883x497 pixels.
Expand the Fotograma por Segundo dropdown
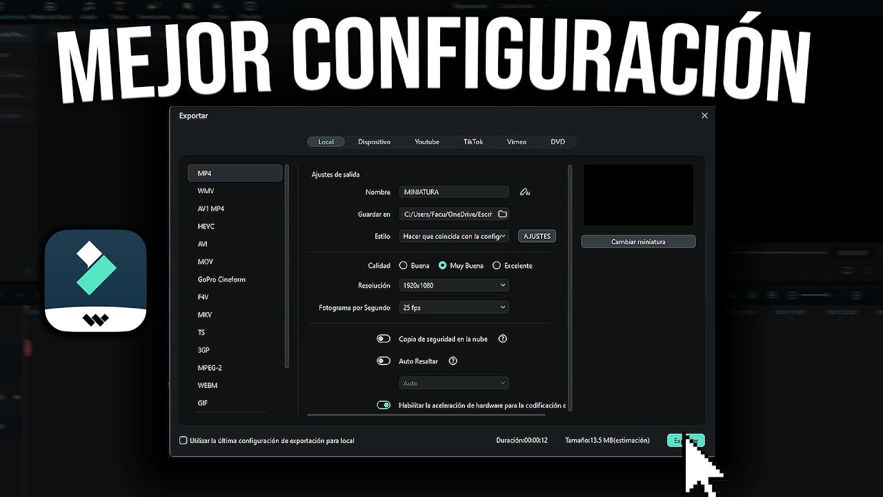click(454, 307)
